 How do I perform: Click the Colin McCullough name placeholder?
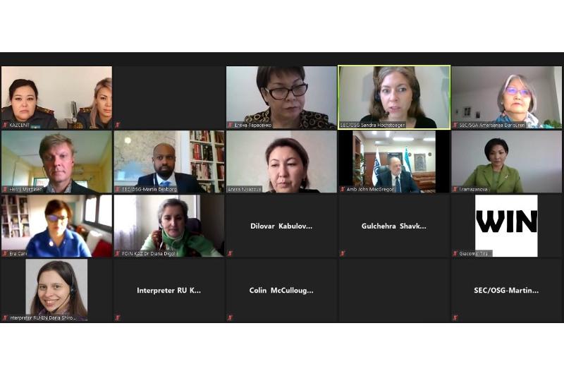click(x=281, y=291)
